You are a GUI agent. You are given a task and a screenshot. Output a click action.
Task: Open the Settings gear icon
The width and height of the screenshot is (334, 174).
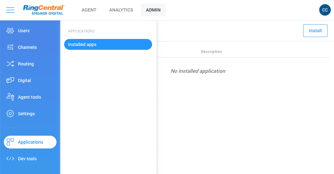tap(10, 114)
